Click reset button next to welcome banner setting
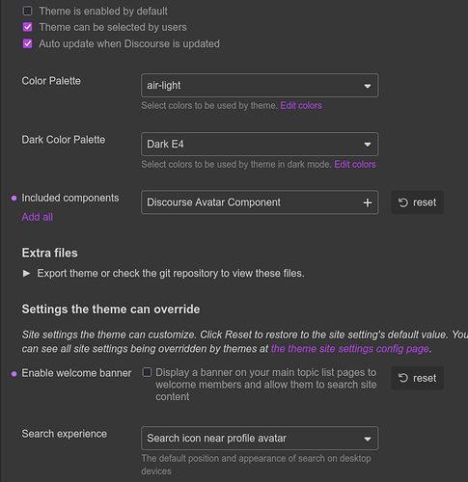The height and width of the screenshot is (482, 468). (417, 378)
